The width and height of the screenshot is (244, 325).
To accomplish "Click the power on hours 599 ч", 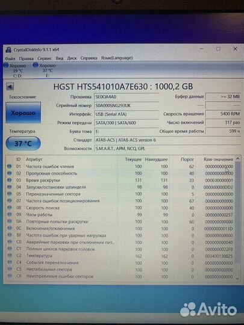I will pos(223,131).
